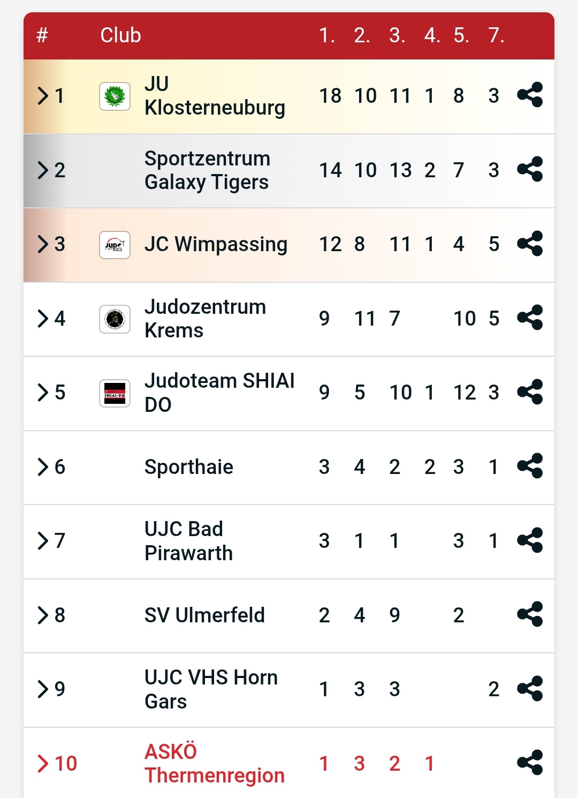578x798 pixels.
Task: Open ASKÖ Thermenregion club link
Action: [x=214, y=763]
